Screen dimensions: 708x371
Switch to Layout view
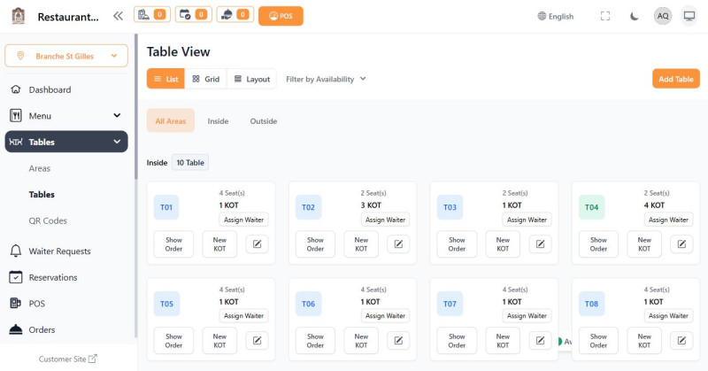(x=251, y=79)
